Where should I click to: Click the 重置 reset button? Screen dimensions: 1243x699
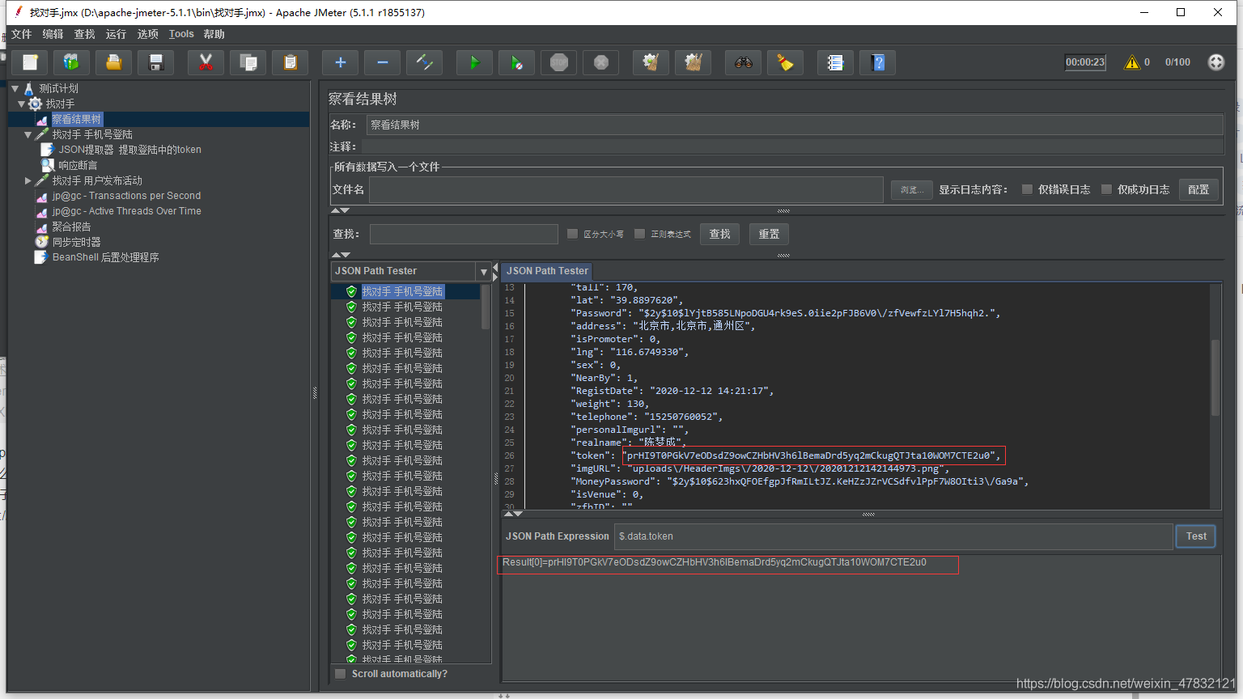(x=769, y=234)
